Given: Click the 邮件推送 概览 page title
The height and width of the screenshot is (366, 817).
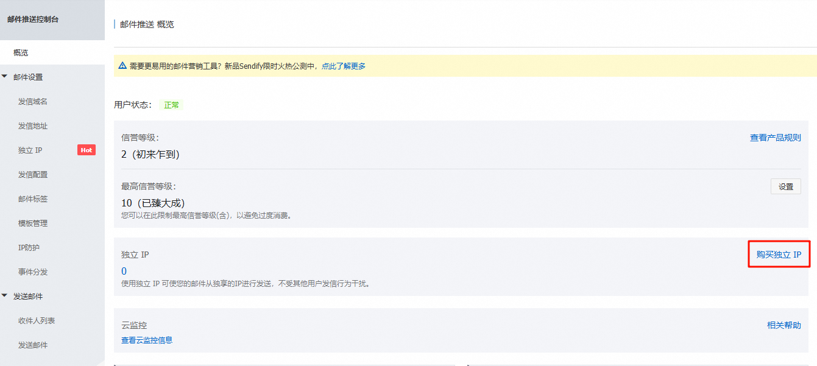Looking at the screenshot, I should (147, 24).
